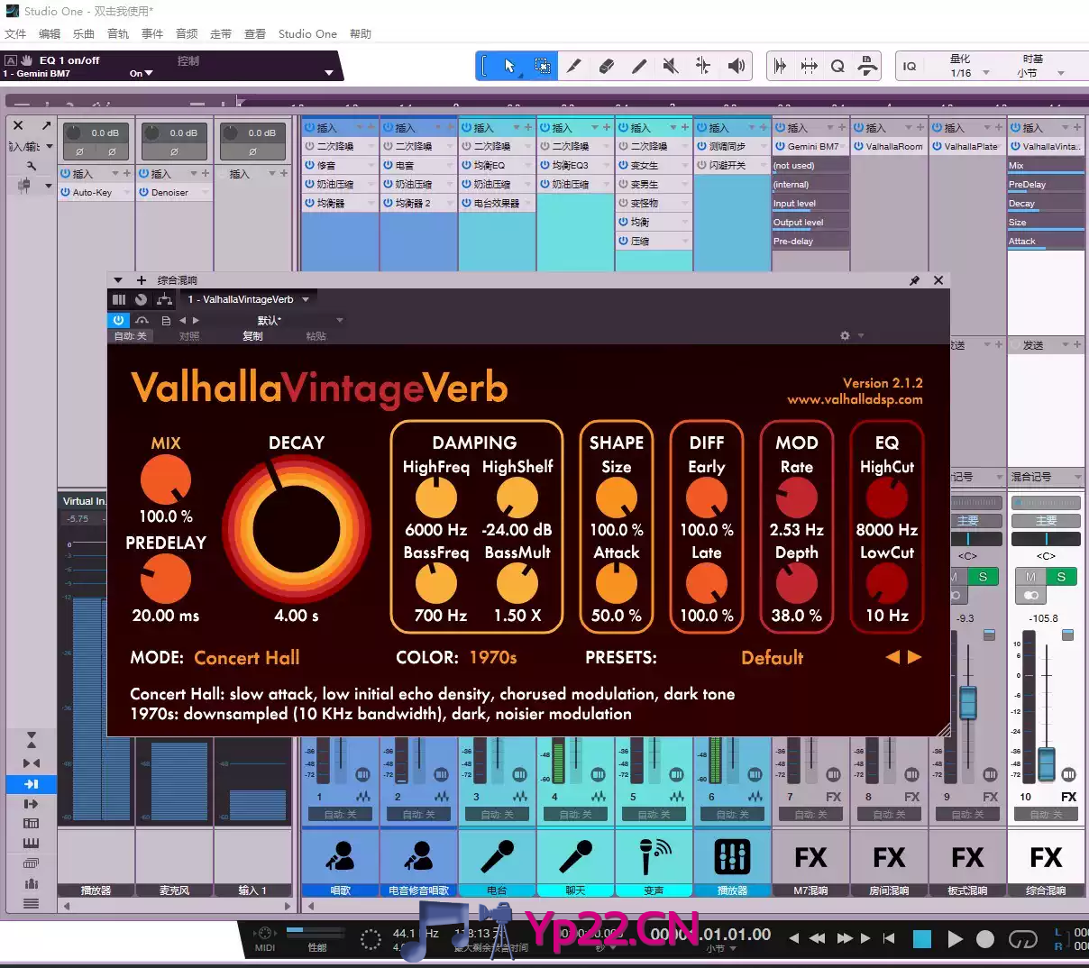Show the instruments piano-keys panel icon

(31, 844)
